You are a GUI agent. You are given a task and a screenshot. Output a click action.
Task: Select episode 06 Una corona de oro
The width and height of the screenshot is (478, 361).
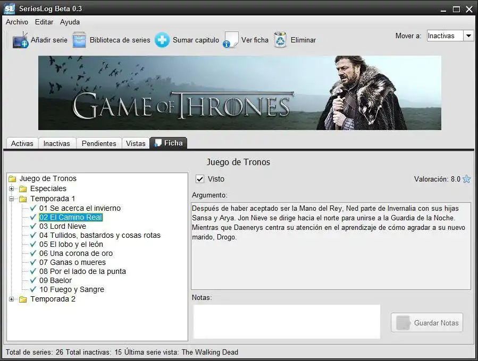[76, 253]
